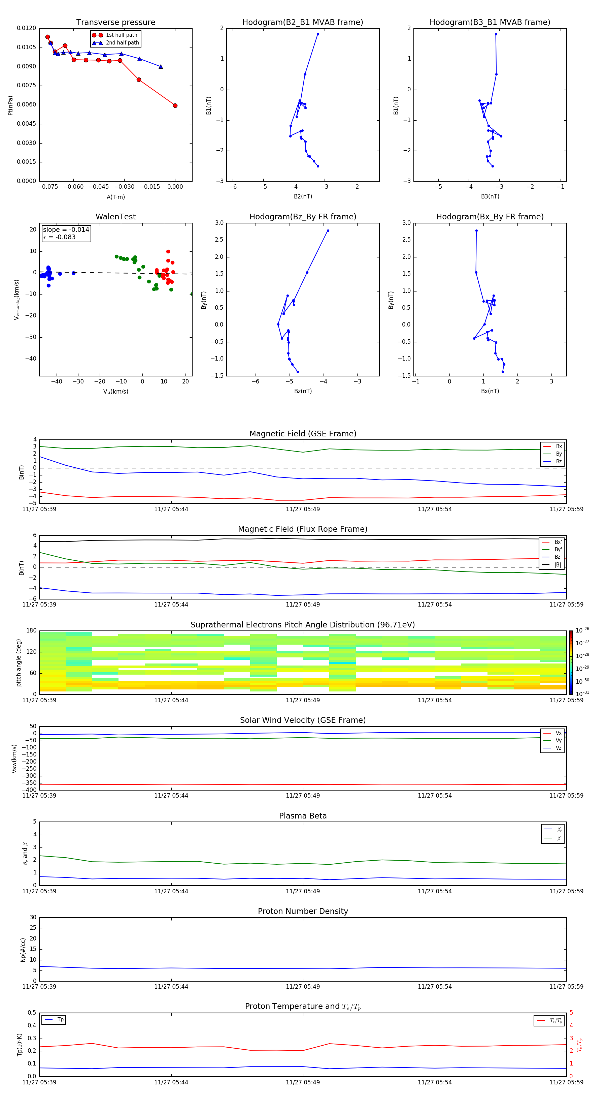Click the Suprathermal Electrons Pitch Angle Distribution title
This screenshot has height=1112, width=606.
click(303, 625)
